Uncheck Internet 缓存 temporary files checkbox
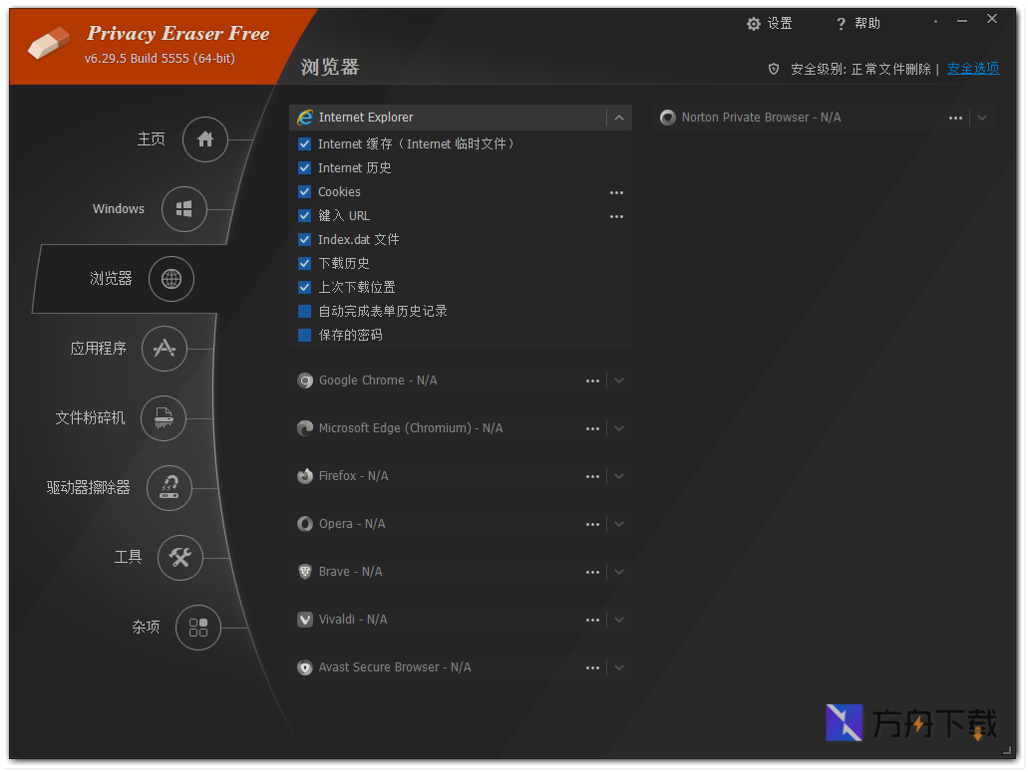1028x772 pixels. [304, 144]
